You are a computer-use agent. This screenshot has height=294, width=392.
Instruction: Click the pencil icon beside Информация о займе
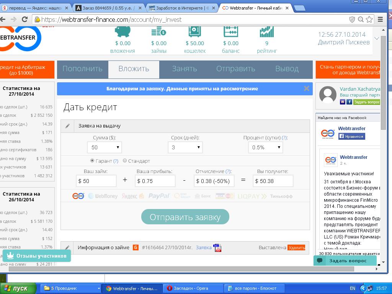tap(67, 248)
